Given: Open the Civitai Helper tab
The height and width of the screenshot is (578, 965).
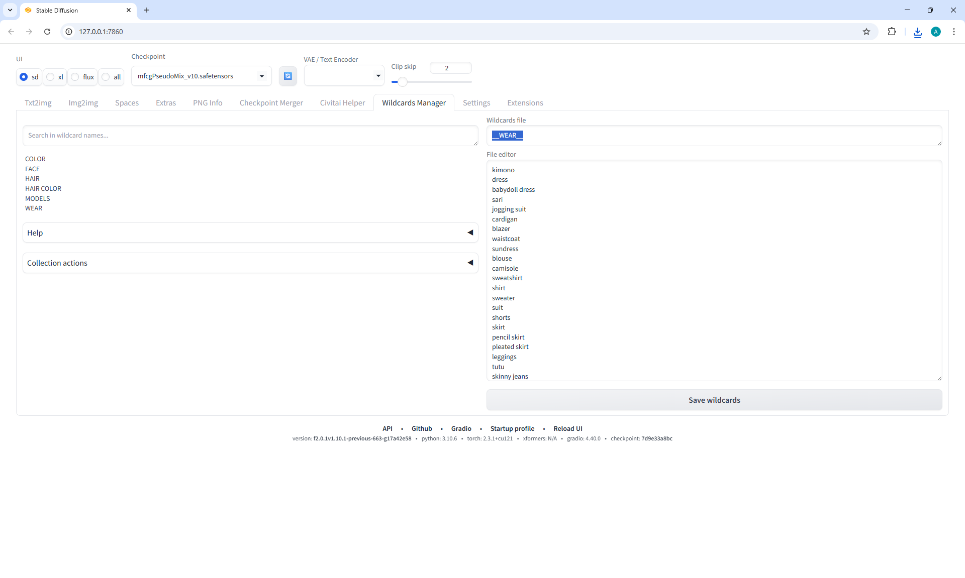Looking at the screenshot, I should click(342, 103).
